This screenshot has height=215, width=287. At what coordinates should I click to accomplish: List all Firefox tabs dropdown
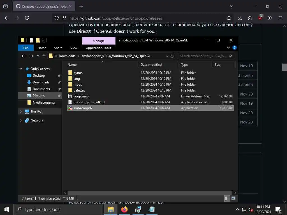point(231,6)
